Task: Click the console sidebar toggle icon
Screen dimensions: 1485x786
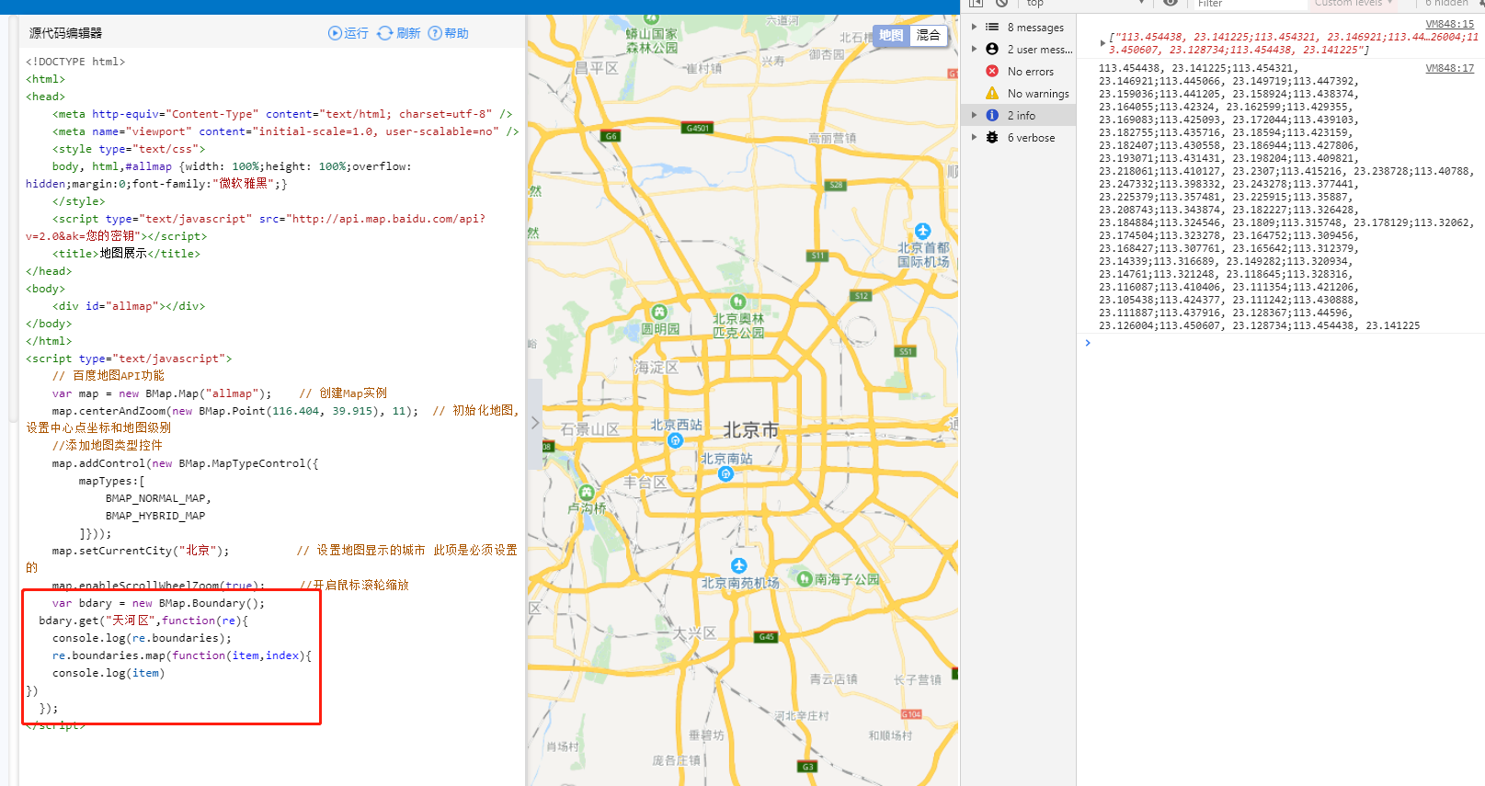Action: (x=976, y=3)
